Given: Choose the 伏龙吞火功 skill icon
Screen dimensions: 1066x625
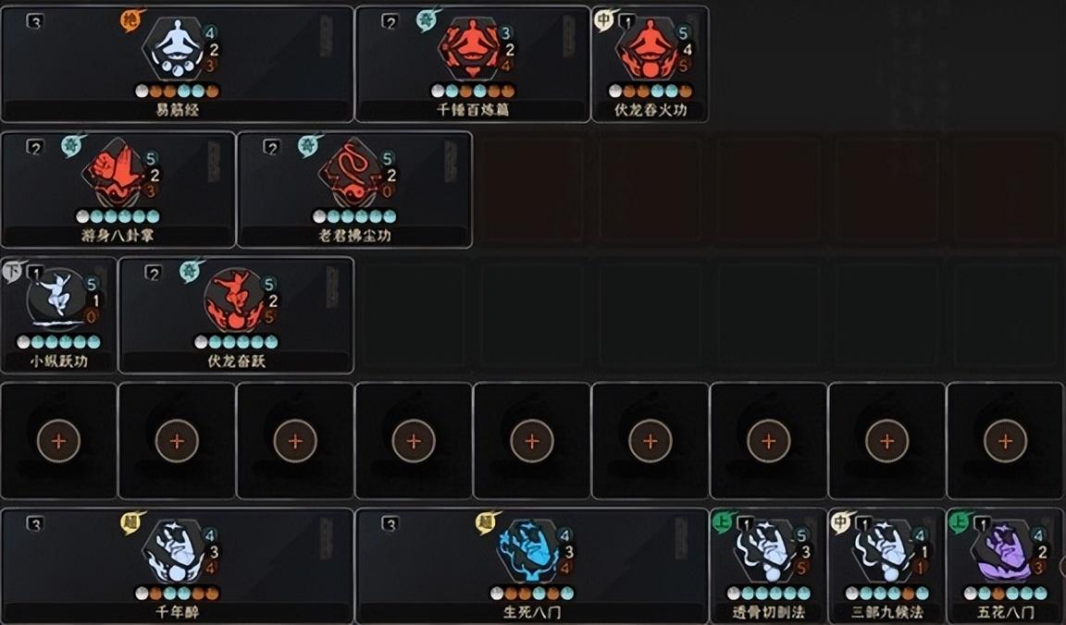Looking at the screenshot, I should coord(651,50).
